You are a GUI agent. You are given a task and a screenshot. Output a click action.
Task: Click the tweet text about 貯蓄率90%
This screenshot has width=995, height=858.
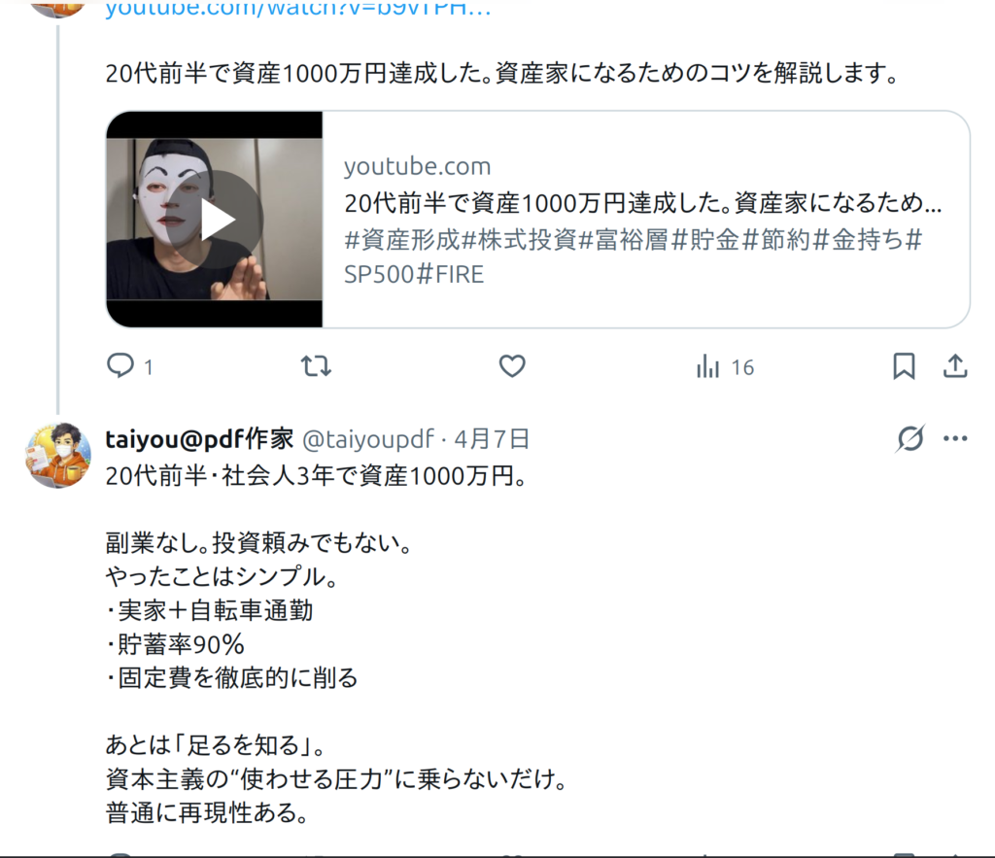click(x=175, y=644)
